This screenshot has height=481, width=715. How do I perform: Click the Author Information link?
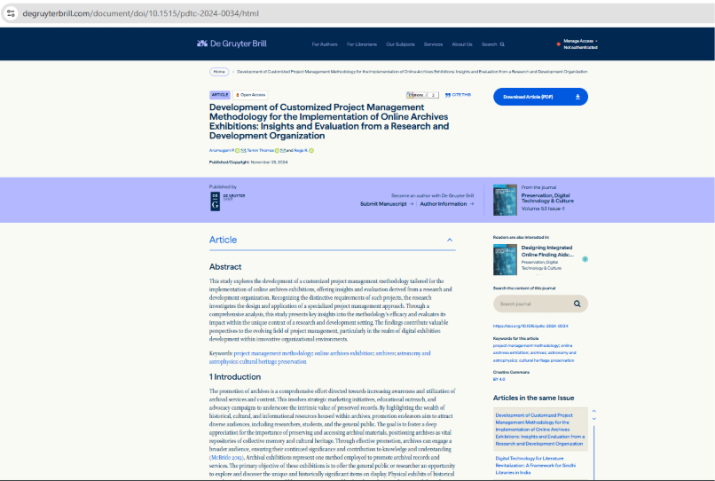tap(446, 204)
